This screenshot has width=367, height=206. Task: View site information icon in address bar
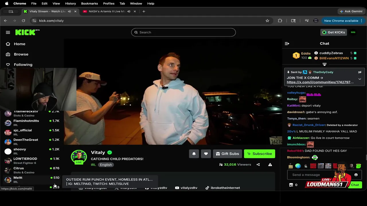(x=34, y=21)
